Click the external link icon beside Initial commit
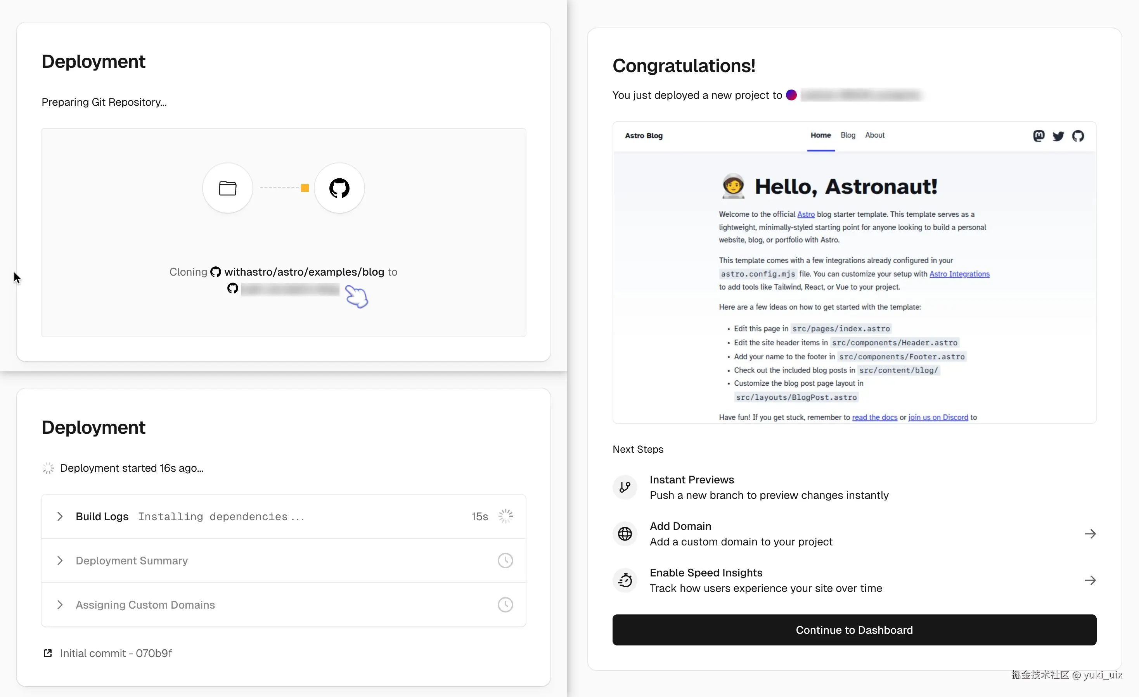 (x=48, y=653)
